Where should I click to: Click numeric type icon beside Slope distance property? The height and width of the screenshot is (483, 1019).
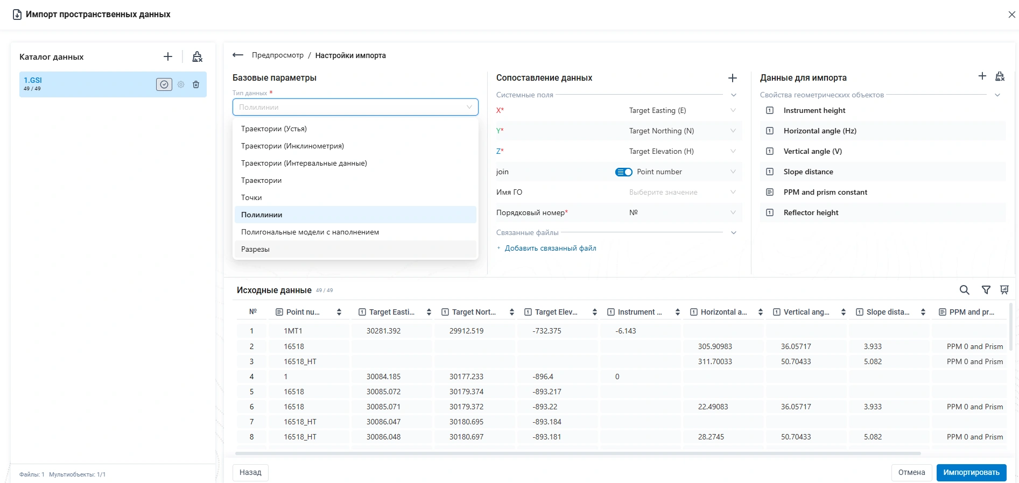[x=770, y=172]
